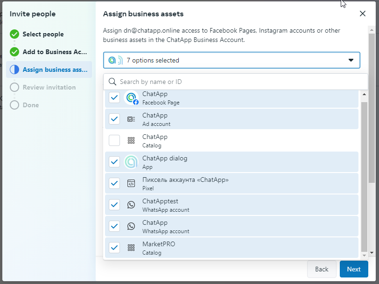Click the MarketPRO catalog grid icon
Image resolution: width=379 pixels, height=284 pixels.
coord(131,248)
